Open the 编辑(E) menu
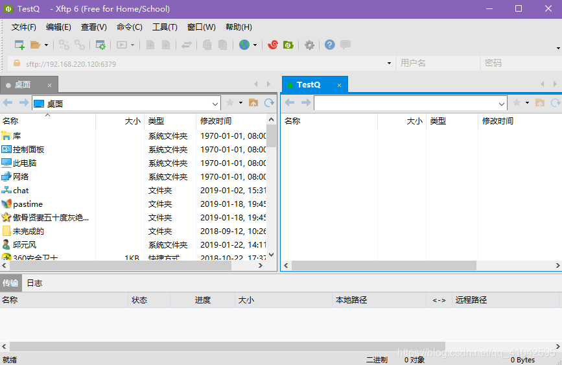Viewport: 562px width, 365px height. 58,27
